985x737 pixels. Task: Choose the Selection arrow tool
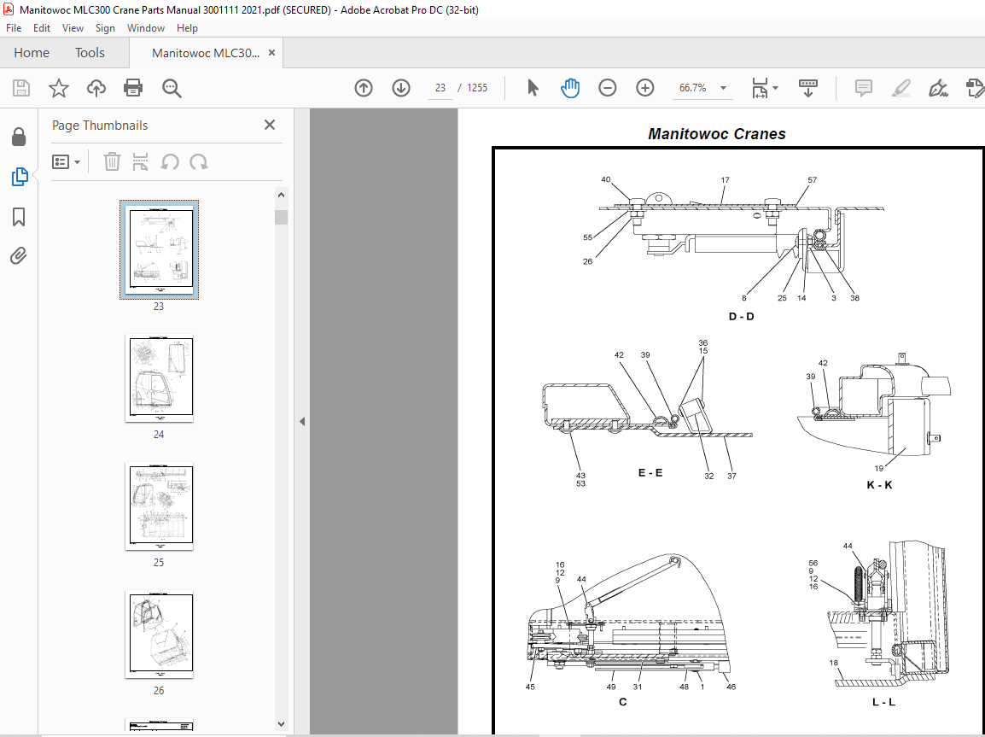pyautogui.click(x=533, y=88)
